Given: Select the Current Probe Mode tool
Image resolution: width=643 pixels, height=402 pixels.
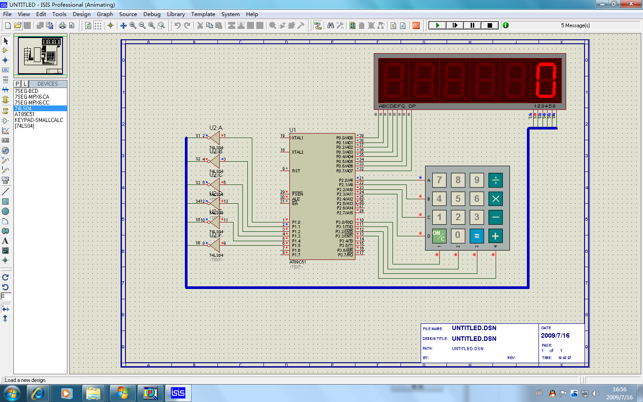Looking at the screenshot, I should (x=5, y=170).
